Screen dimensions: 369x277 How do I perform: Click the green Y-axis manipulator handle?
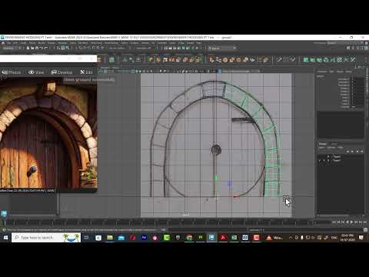(216, 178)
